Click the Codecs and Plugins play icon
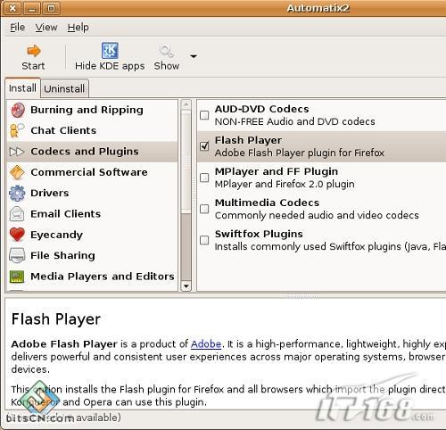Screen dimensions: 446x430 pos(17,152)
